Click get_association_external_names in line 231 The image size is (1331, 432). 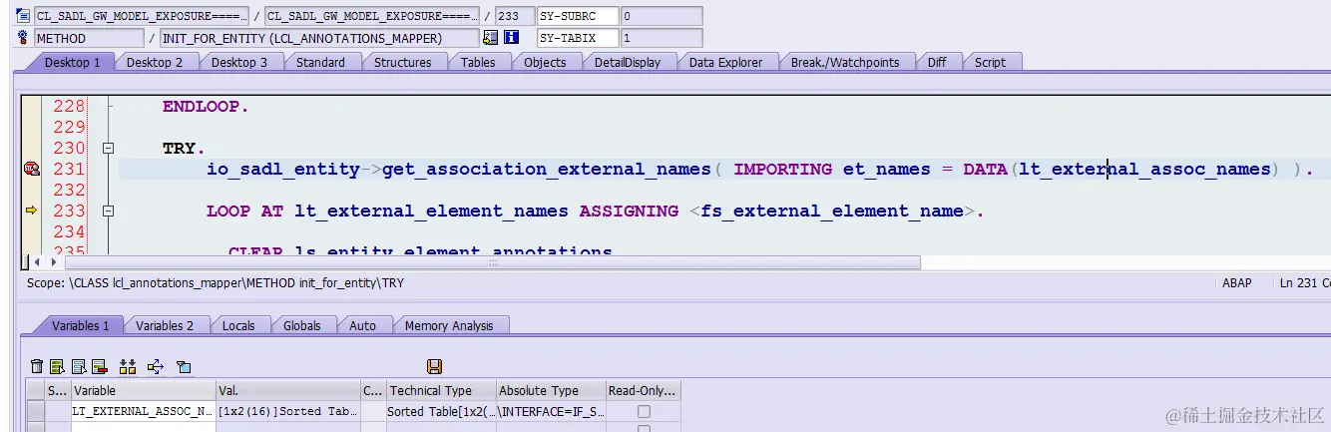(x=548, y=170)
